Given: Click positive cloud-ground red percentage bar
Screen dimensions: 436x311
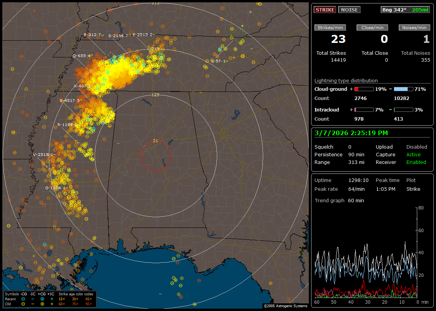Looking at the screenshot, I should (364, 89).
